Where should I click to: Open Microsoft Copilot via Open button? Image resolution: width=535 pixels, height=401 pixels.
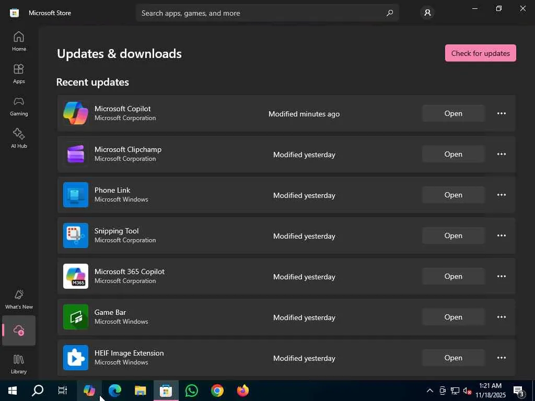[x=453, y=113]
